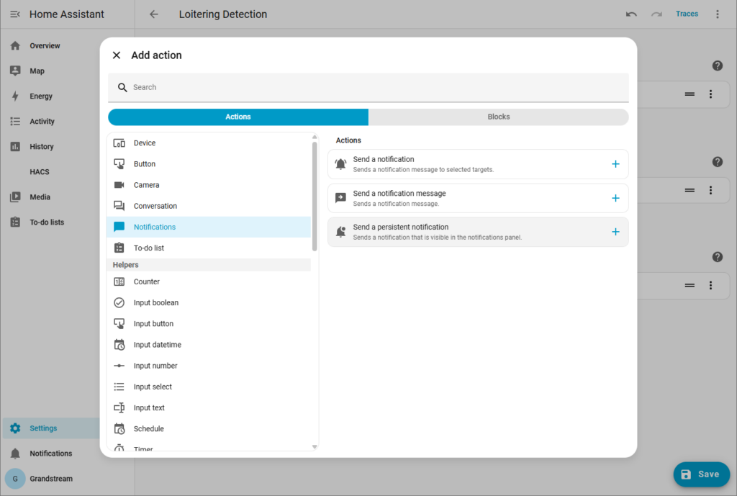This screenshot has width=737, height=496.
Task: Open the Traces link
Action: coord(687,14)
